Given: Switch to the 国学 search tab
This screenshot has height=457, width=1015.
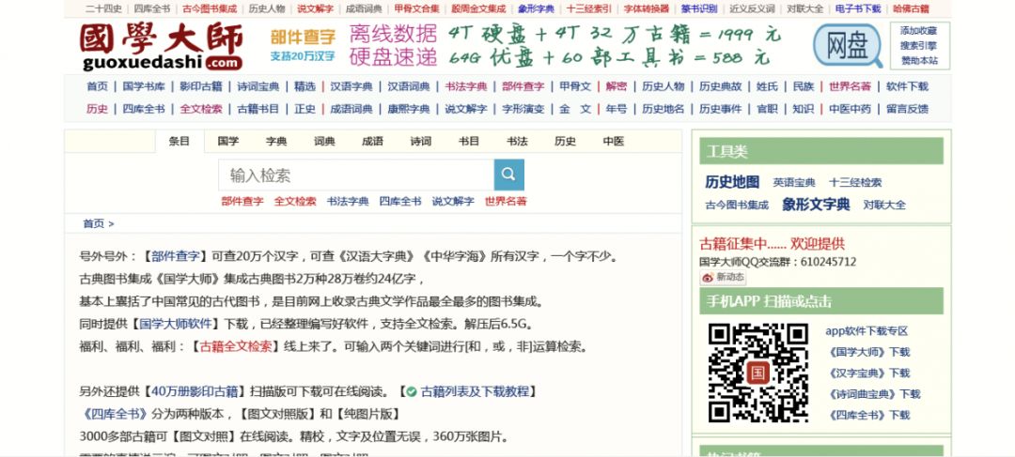Looking at the screenshot, I should pyautogui.click(x=227, y=142).
